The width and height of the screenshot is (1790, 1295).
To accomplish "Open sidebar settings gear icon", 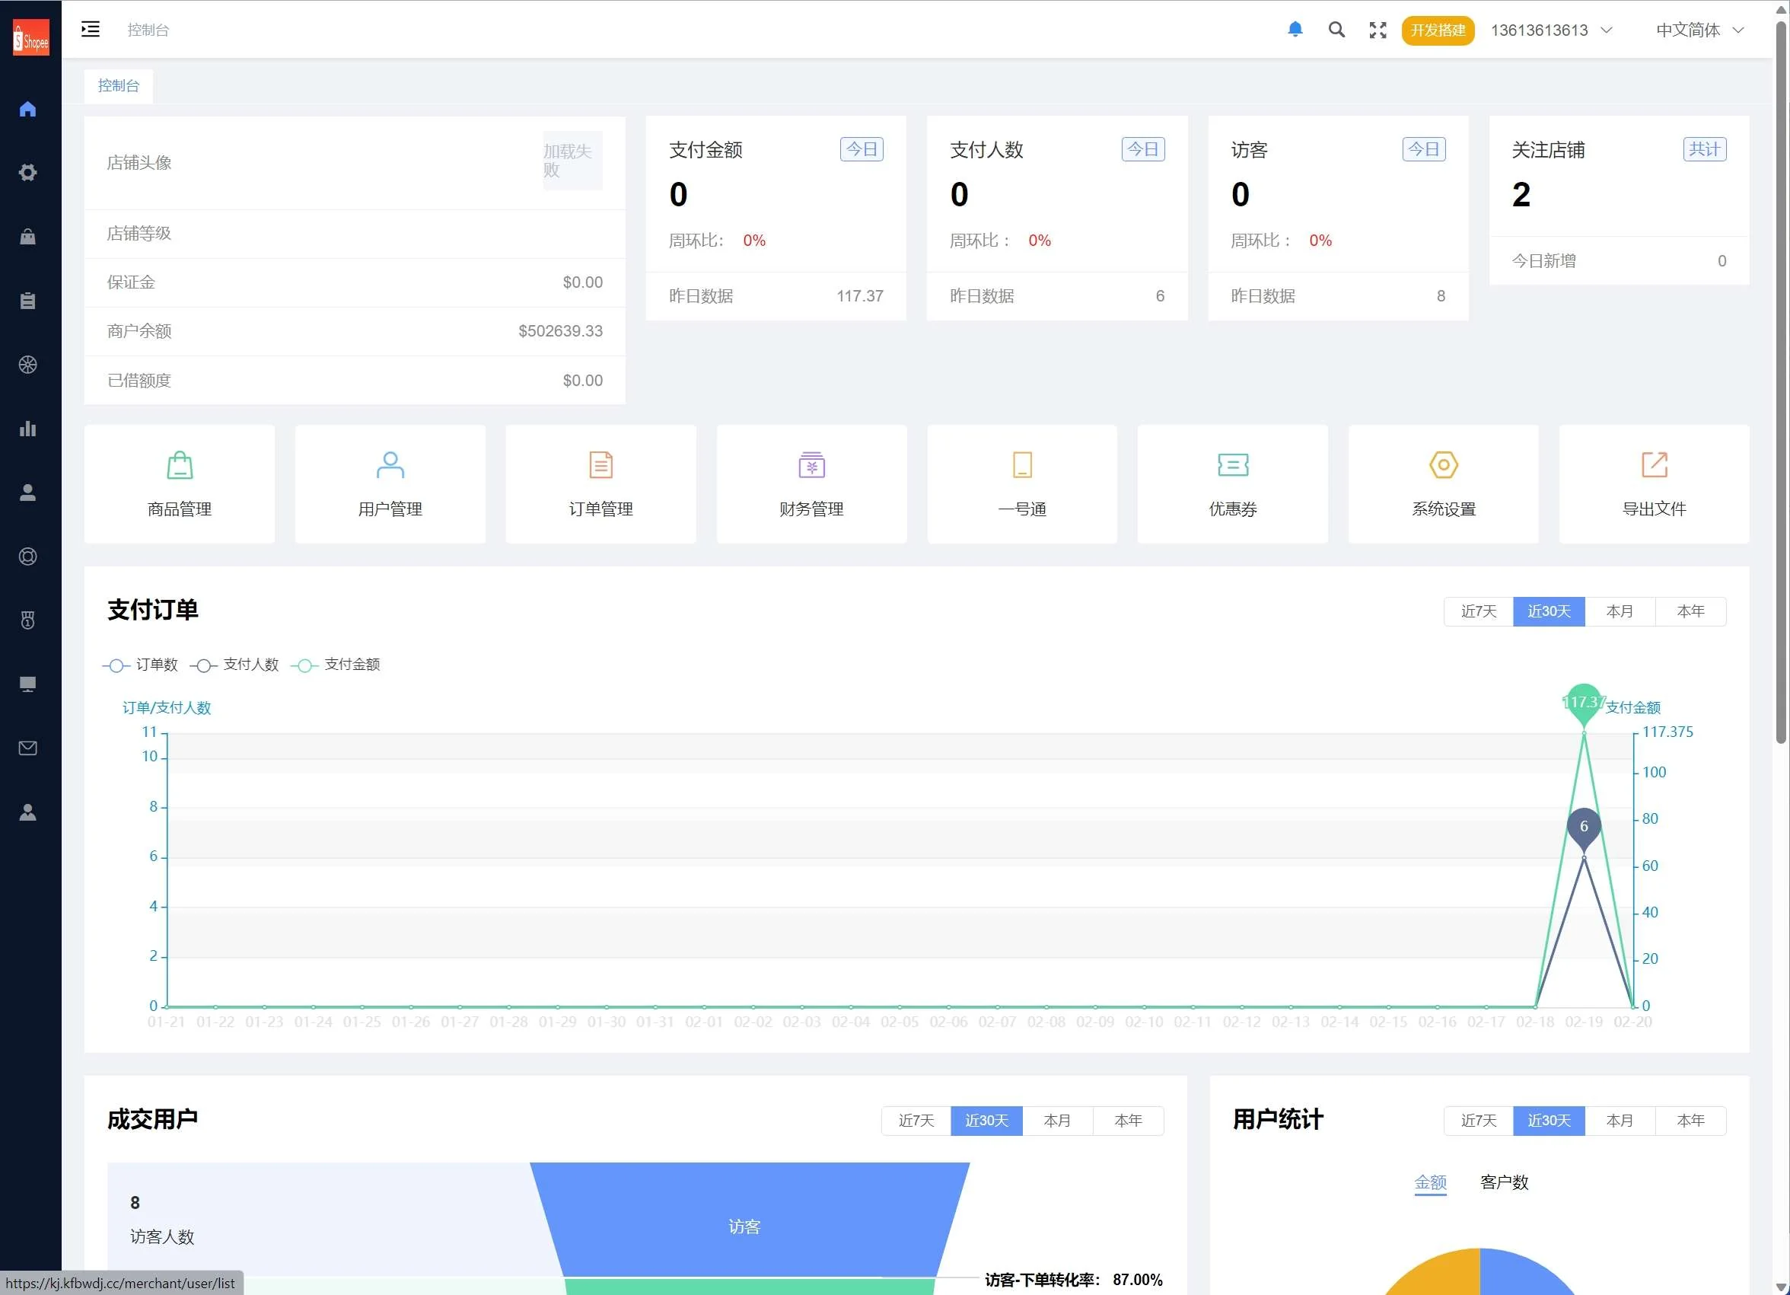I will tap(27, 172).
